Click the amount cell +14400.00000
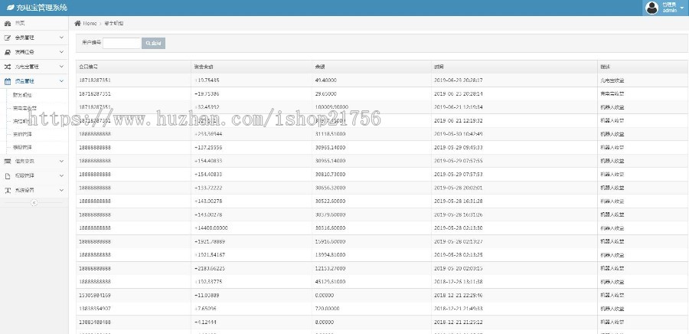Image resolution: width=689 pixels, height=334 pixels. 211,228
